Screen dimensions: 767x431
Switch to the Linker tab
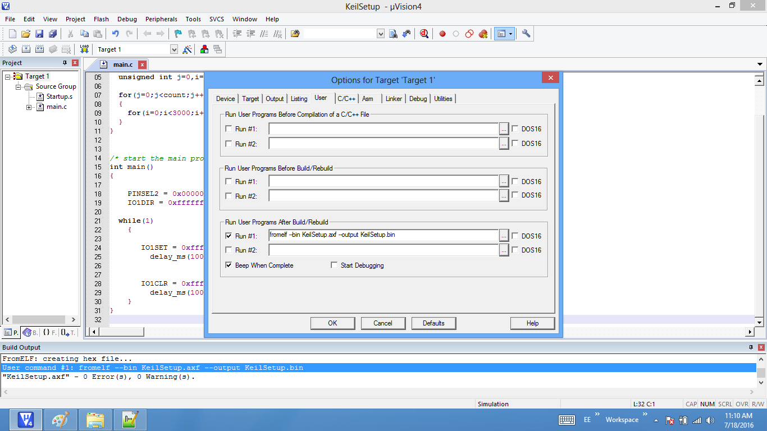[394, 99]
